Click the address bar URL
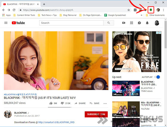 pos(48,10)
